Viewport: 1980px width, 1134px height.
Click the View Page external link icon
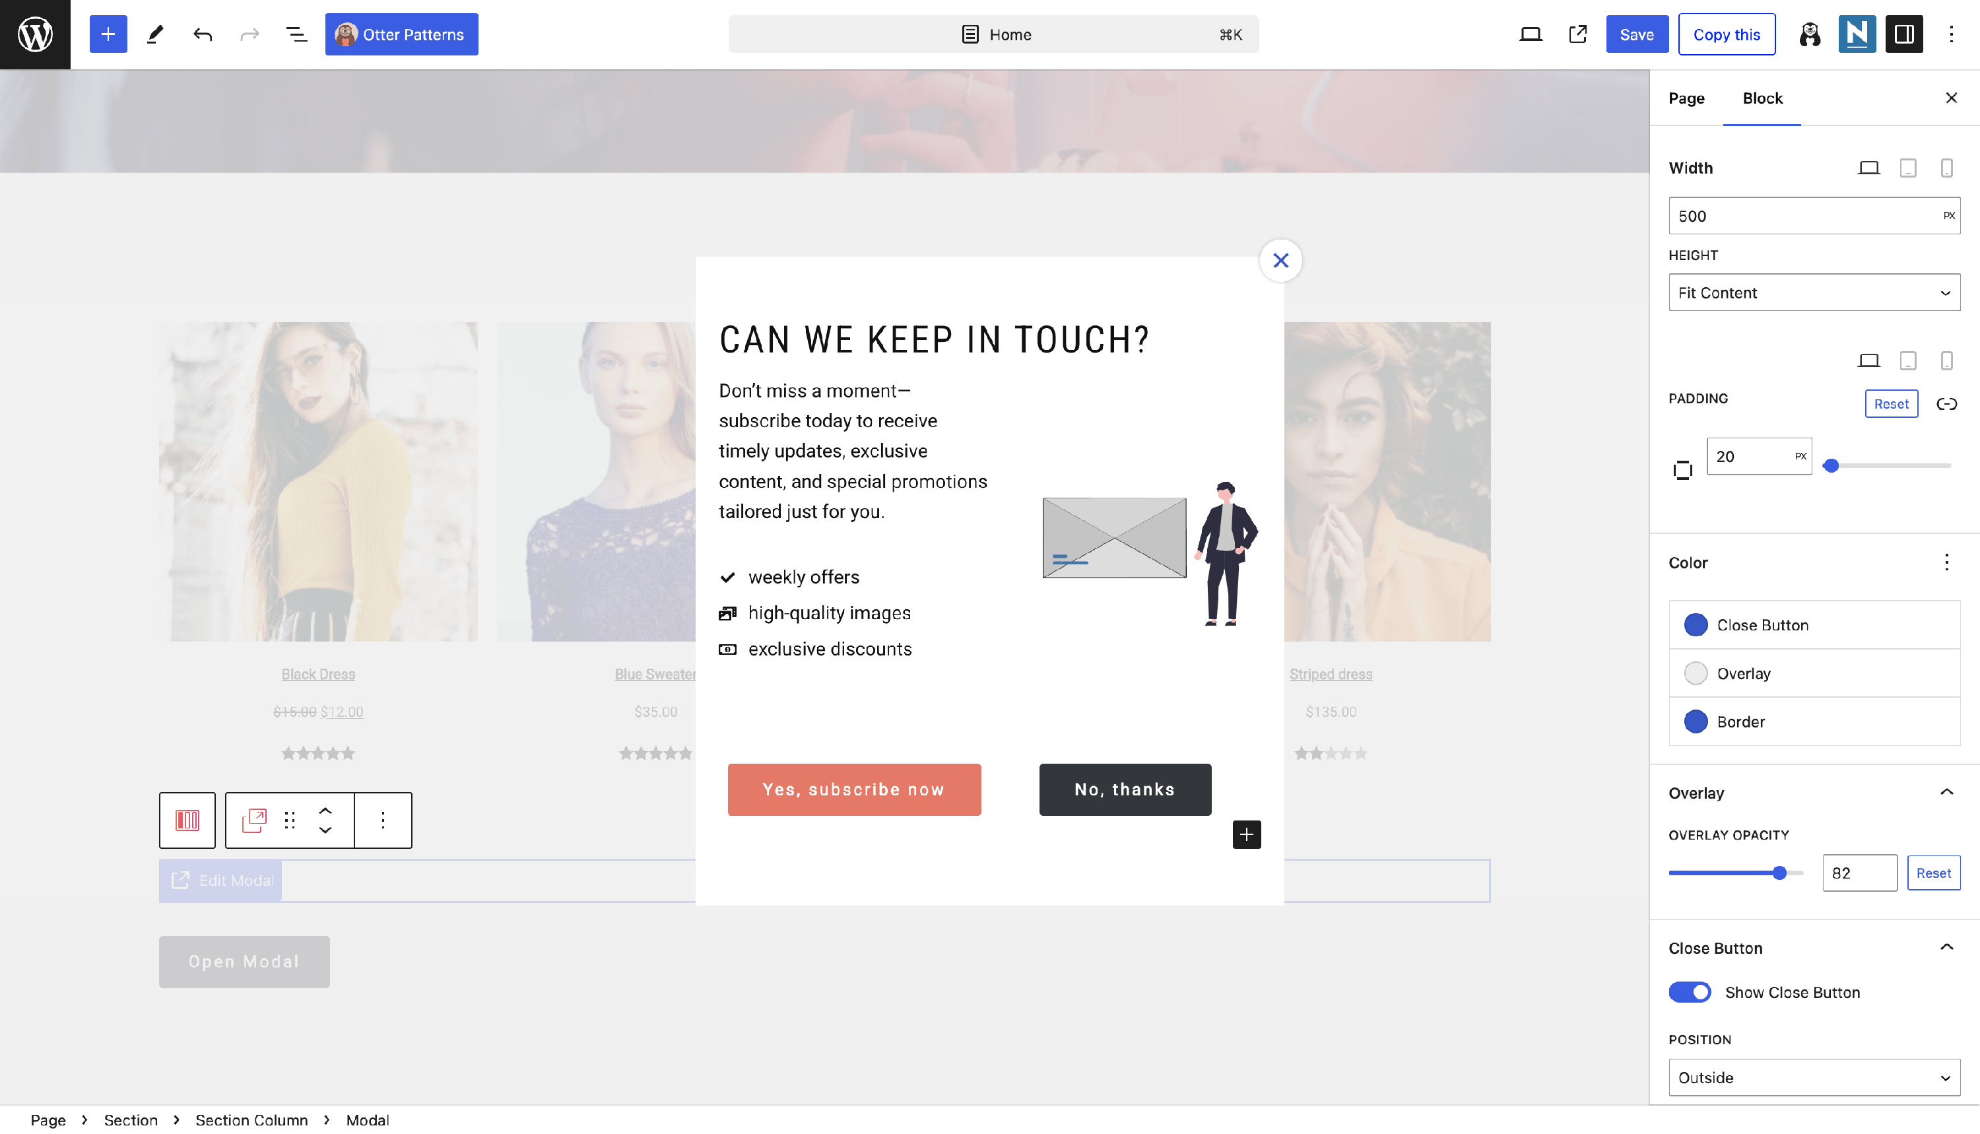[x=1577, y=34]
